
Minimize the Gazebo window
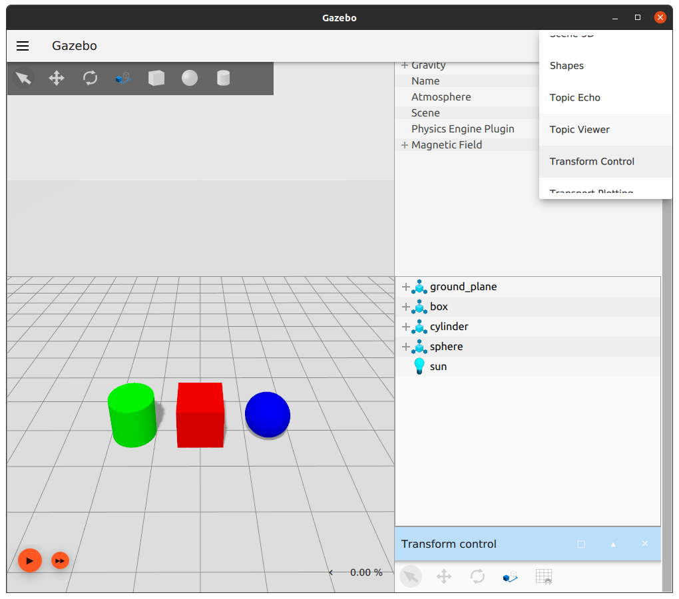(615, 18)
